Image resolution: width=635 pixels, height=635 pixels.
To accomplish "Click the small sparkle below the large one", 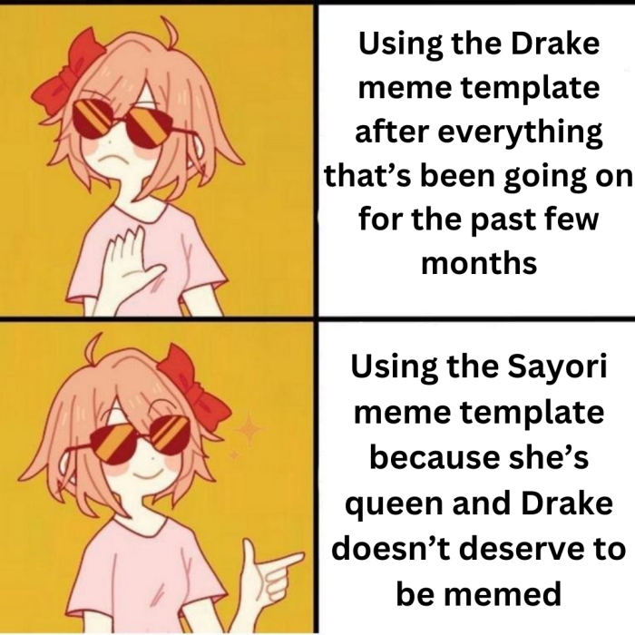I will [x=234, y=455].
